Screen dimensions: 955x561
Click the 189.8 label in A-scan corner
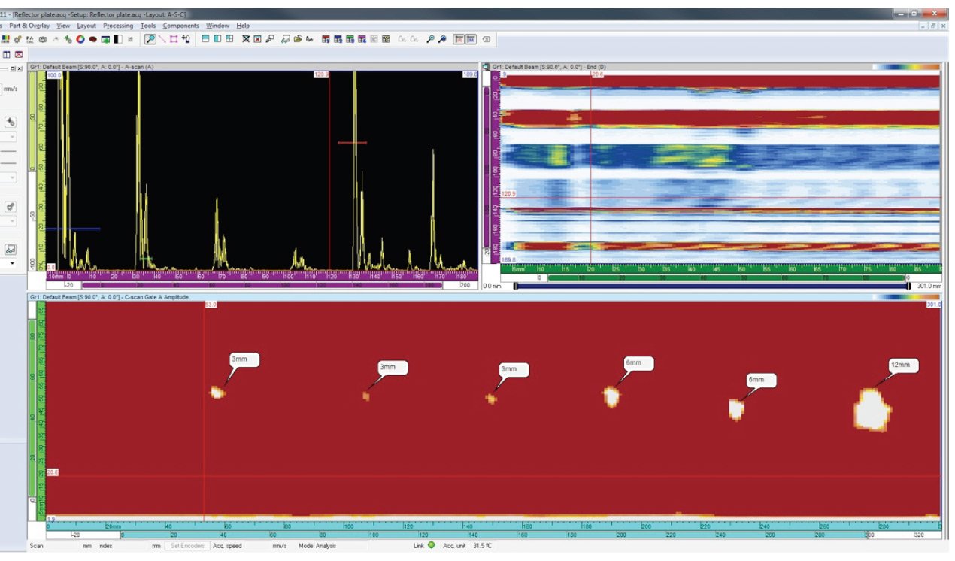click(471, 74)
